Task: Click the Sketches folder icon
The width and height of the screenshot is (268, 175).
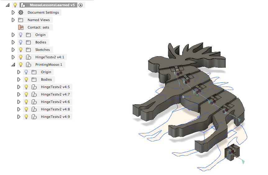Action: tap(28, 50)
